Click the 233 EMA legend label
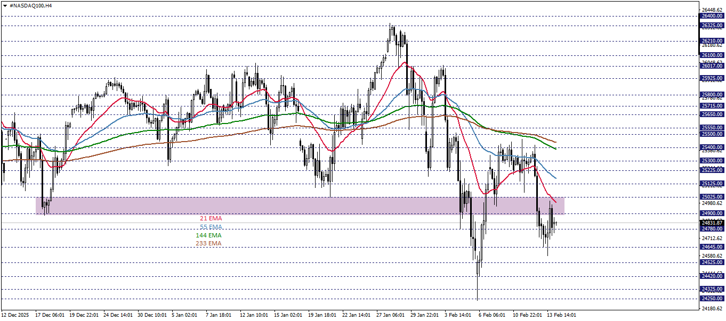This screenshot has width=726, height=321. click(x=208, y=243)
